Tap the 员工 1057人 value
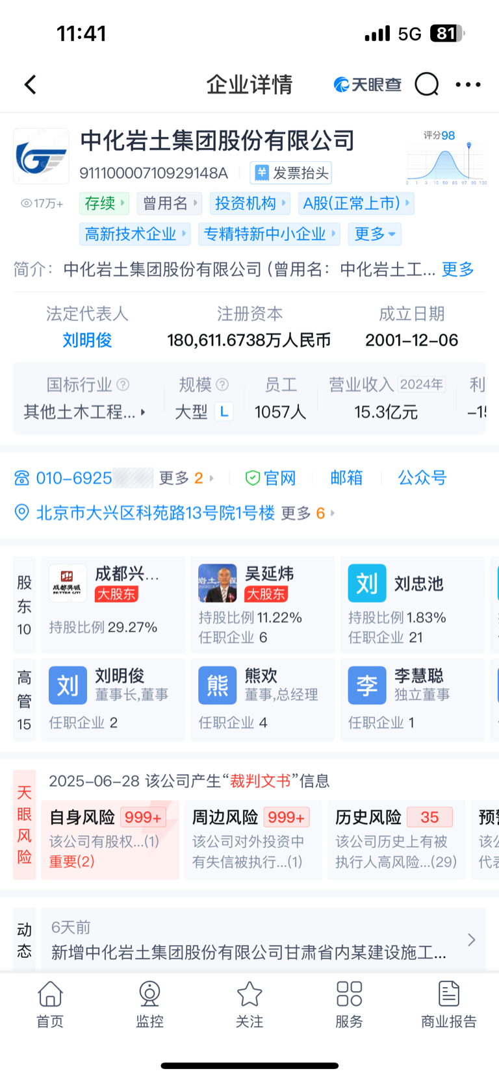The width and height of the screenshot is (499, 1080). point(281,412)
